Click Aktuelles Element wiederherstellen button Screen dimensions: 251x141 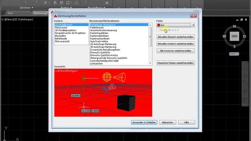pos(176,37)
